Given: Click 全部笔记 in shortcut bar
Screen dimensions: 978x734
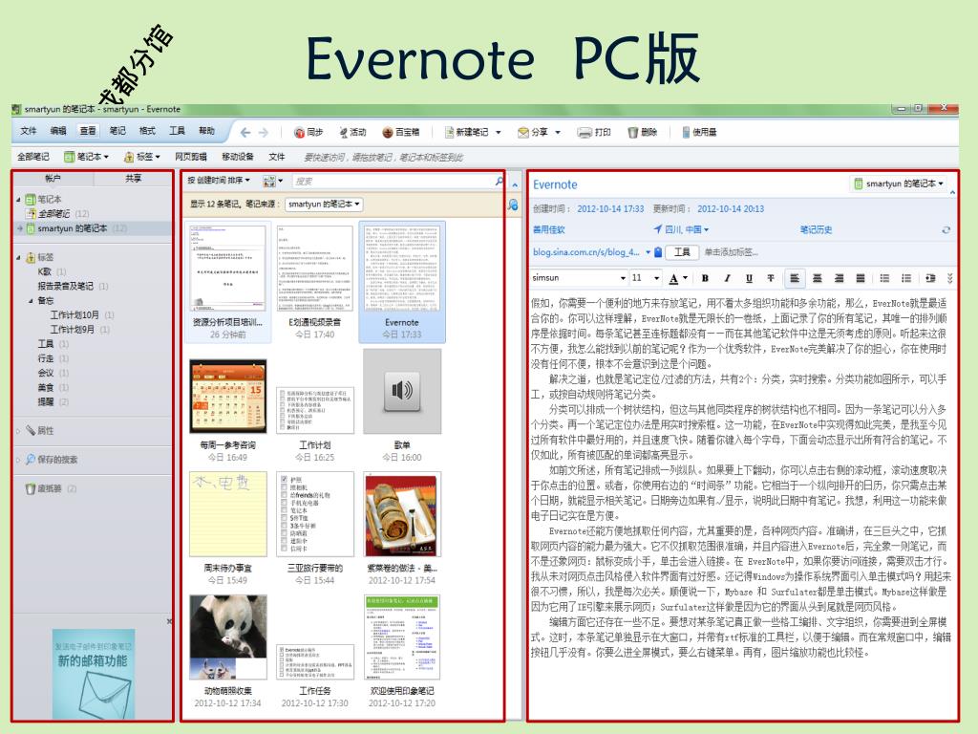Looking at the screenshot, I should click(33, 157).
